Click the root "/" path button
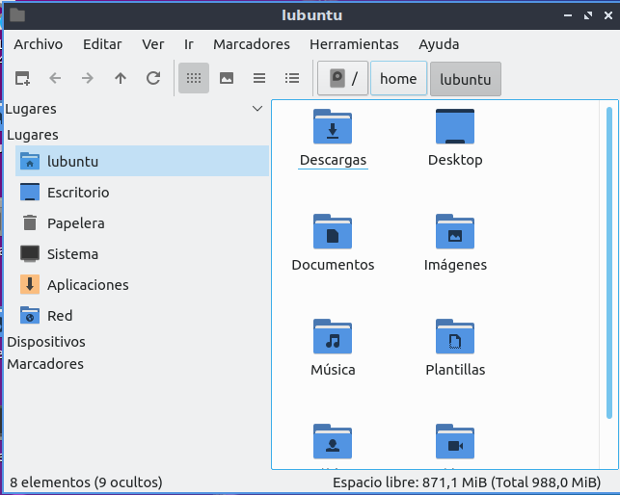This screenshot has width=620, height=495. click(343, 79)
